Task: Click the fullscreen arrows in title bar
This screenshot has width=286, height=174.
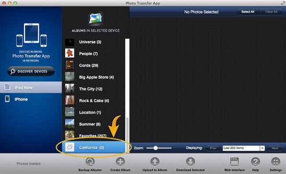Action: point(283,3)
